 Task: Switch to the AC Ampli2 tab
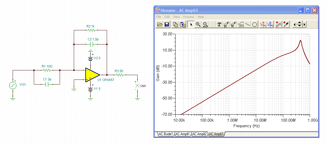(x=200, y=134)
